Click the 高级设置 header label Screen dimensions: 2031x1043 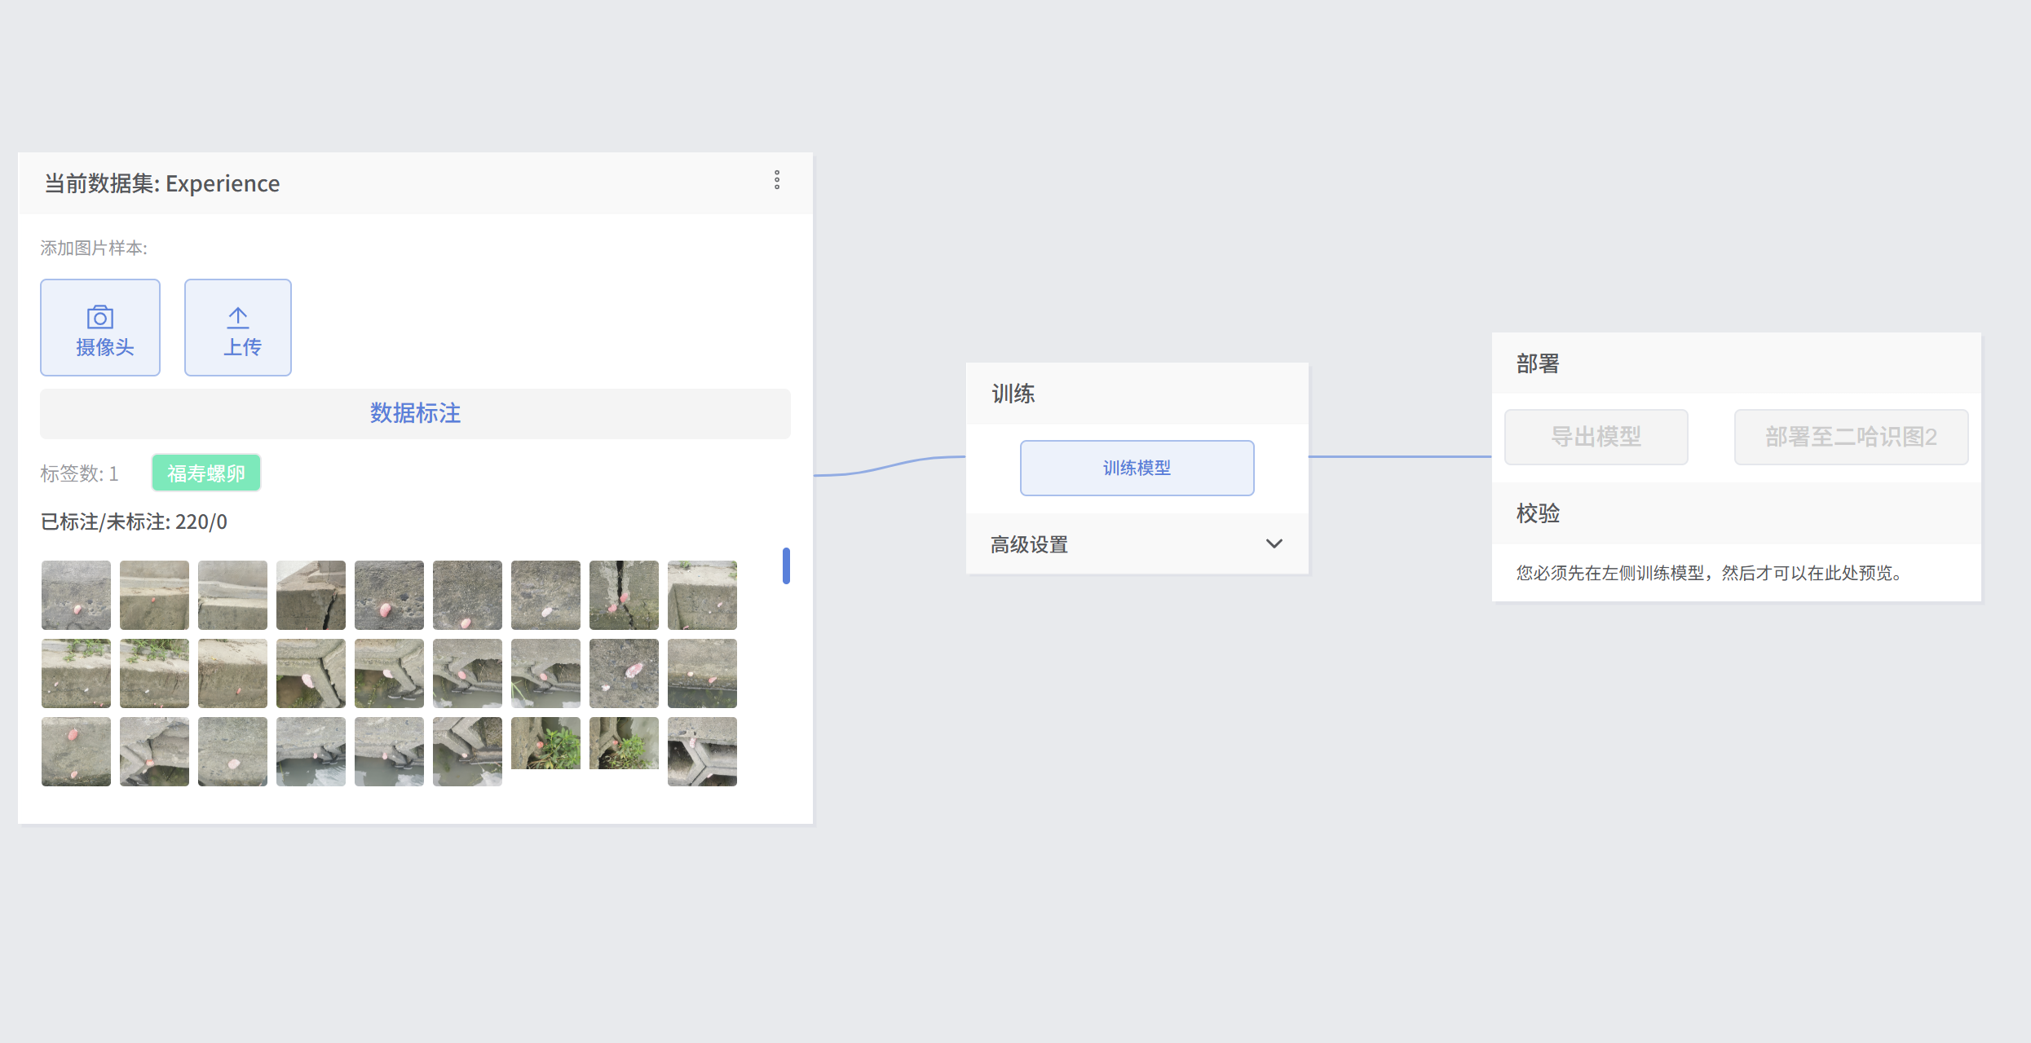1029,544
